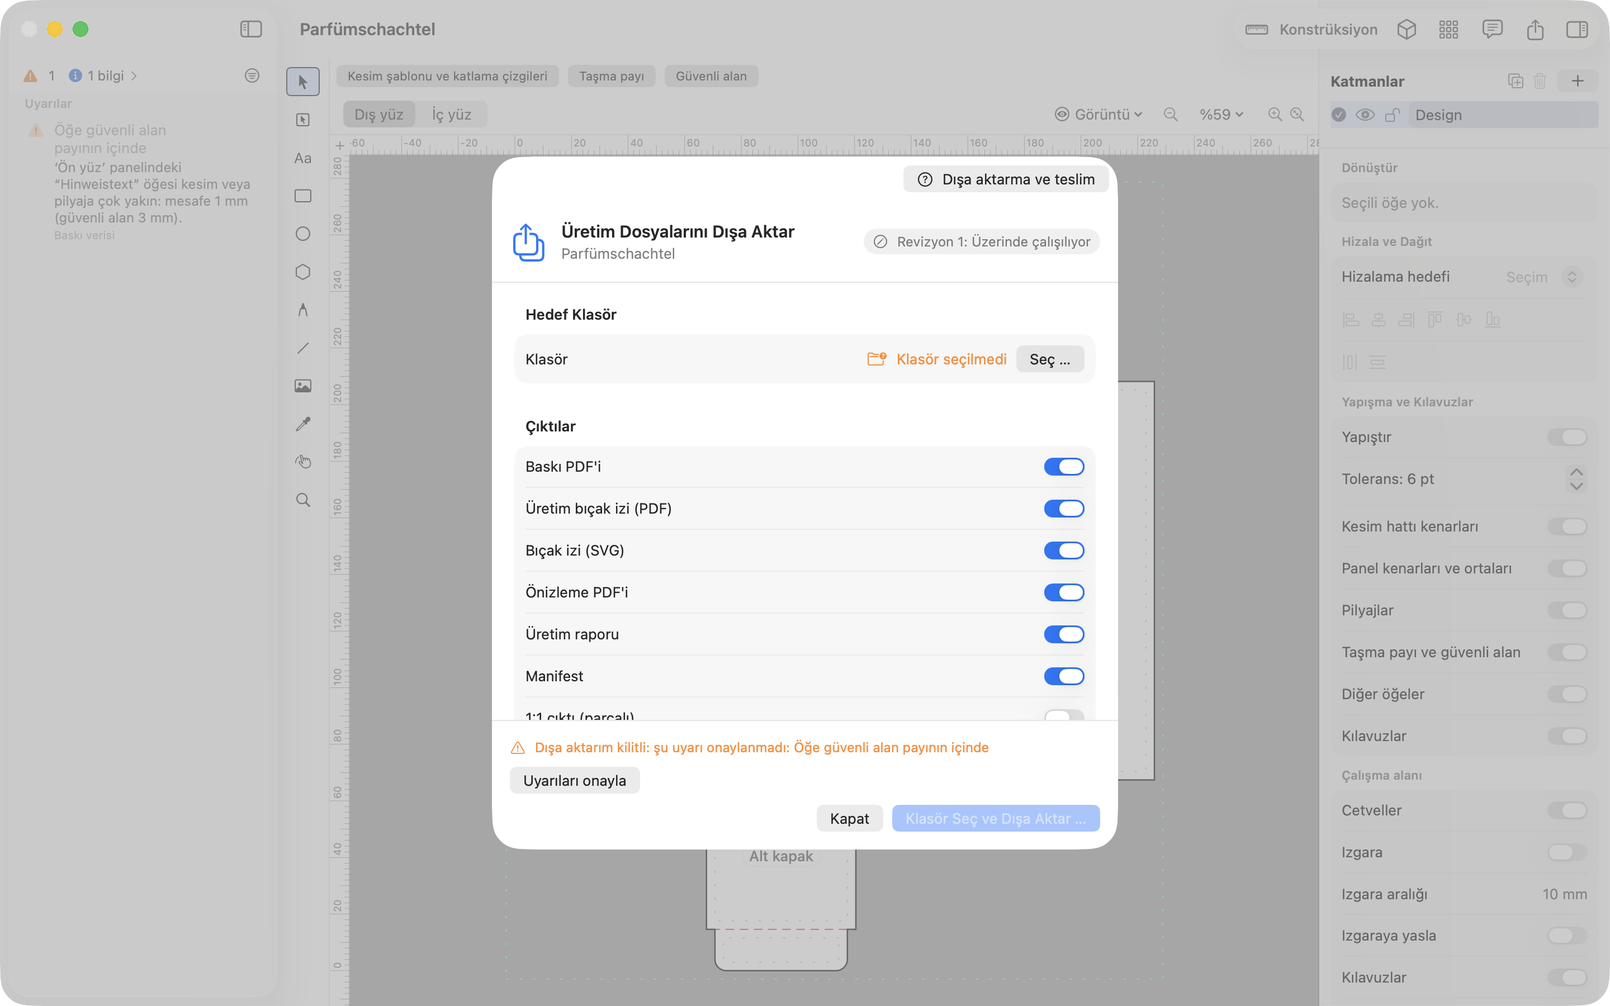Choose the polygon shape tool
This screenshot has height=1006, width=1610.
pyautogui.click(x=302, y=272)
